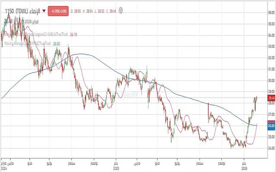Click the blue 26.00 moving average tag

coord(271,126)
